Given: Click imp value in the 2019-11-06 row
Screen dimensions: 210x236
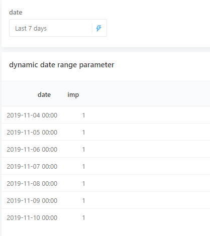Looking at the screenshot, I should (83, 150).
